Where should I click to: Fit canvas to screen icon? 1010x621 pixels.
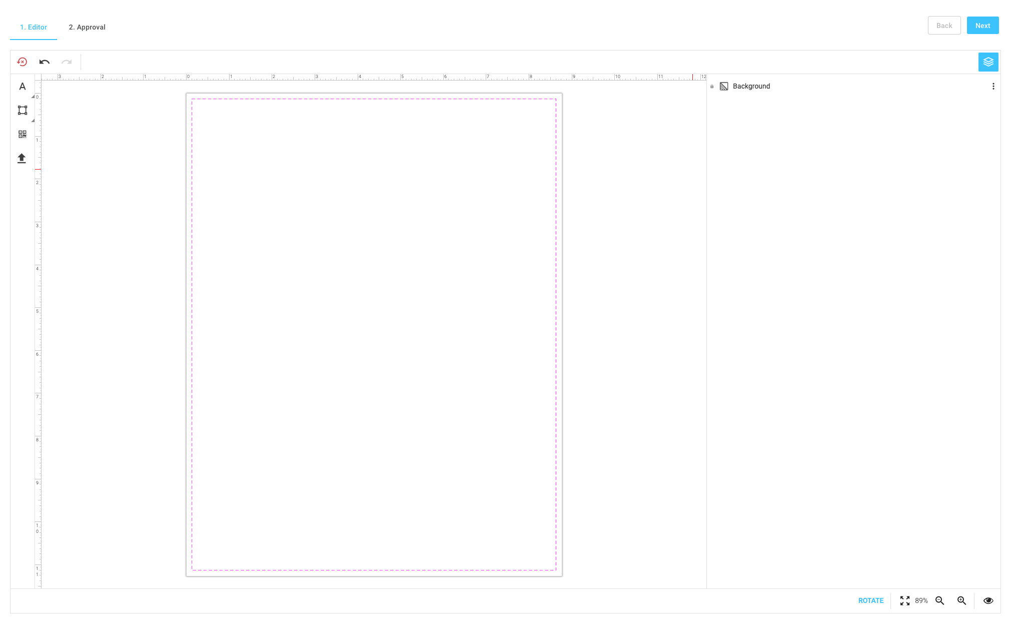(x=904, y=600)
